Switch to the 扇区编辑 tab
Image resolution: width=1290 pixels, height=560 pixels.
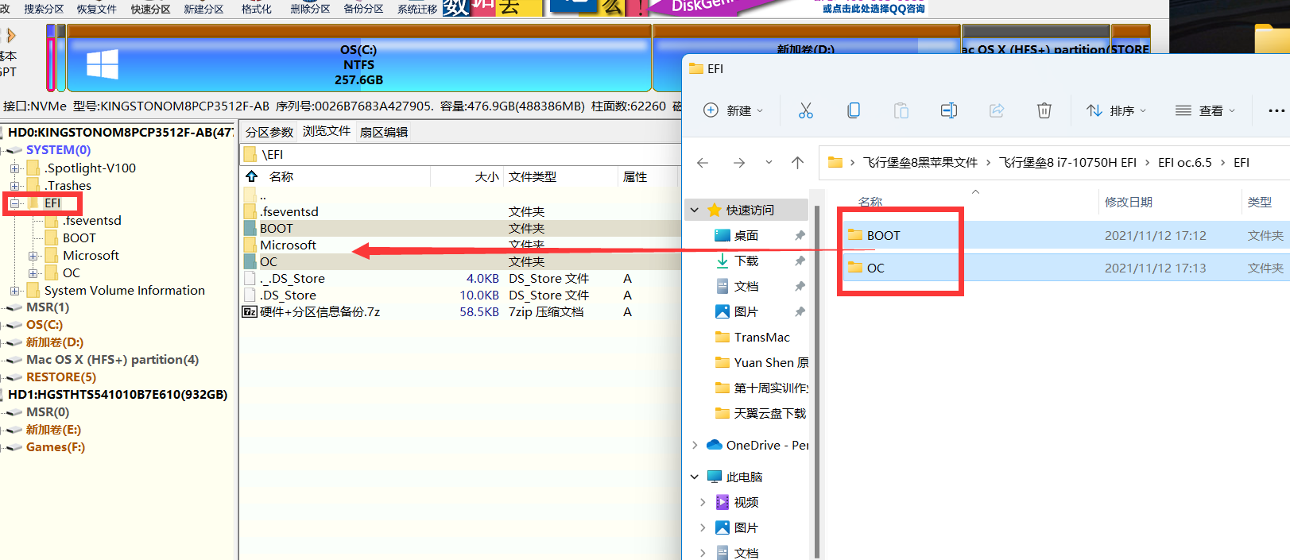[384, 132]
